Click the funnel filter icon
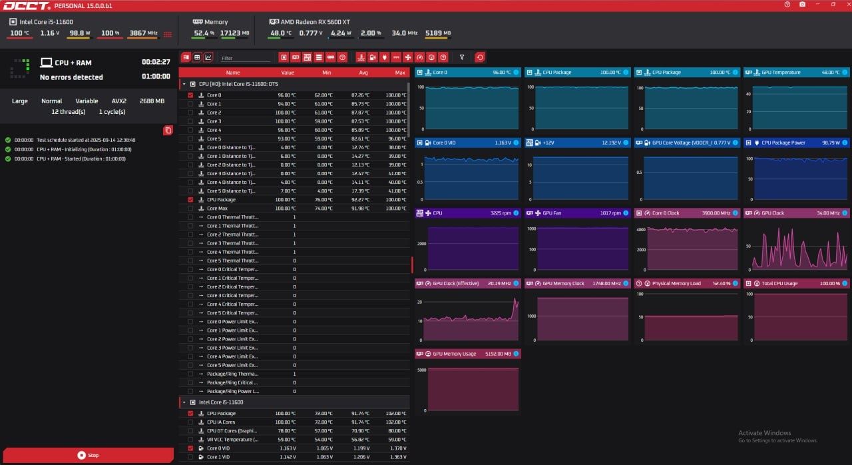This screenshot has width=852, height=465. tap(462, 57)
